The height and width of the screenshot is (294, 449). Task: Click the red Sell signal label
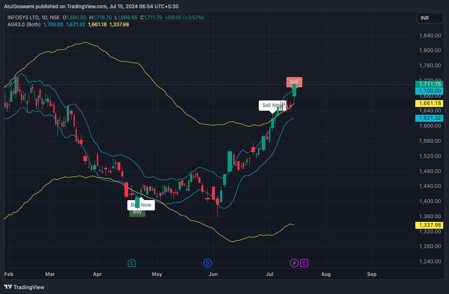point(294,82)
